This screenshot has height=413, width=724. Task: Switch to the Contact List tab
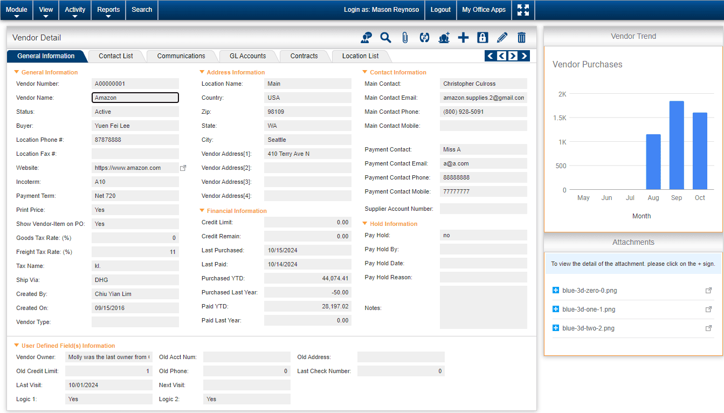(116, 56)
